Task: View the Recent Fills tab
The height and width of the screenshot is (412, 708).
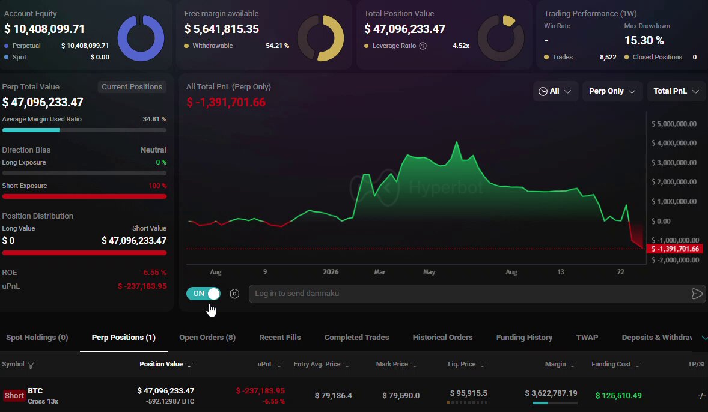Action: coord(280,338)
